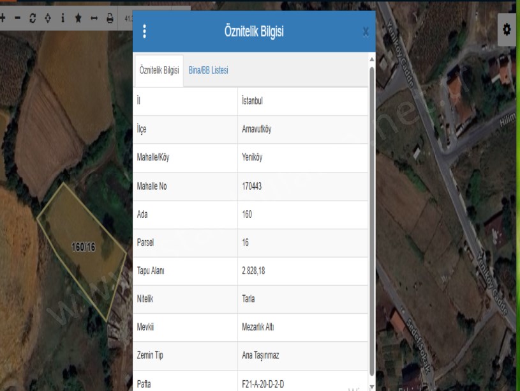This screenshot has height=391, width=520.
Task: Close the Öznitelik Bilgisi panel
Action: (x=366, y=31)
